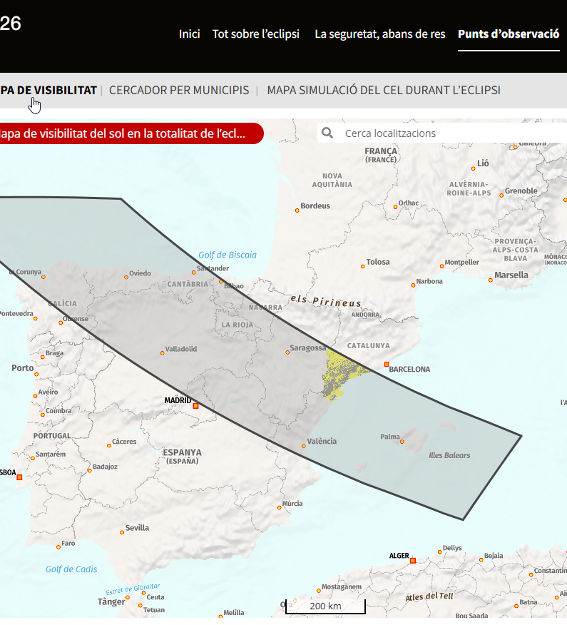Click the Ourense city marker

[61, 322]
